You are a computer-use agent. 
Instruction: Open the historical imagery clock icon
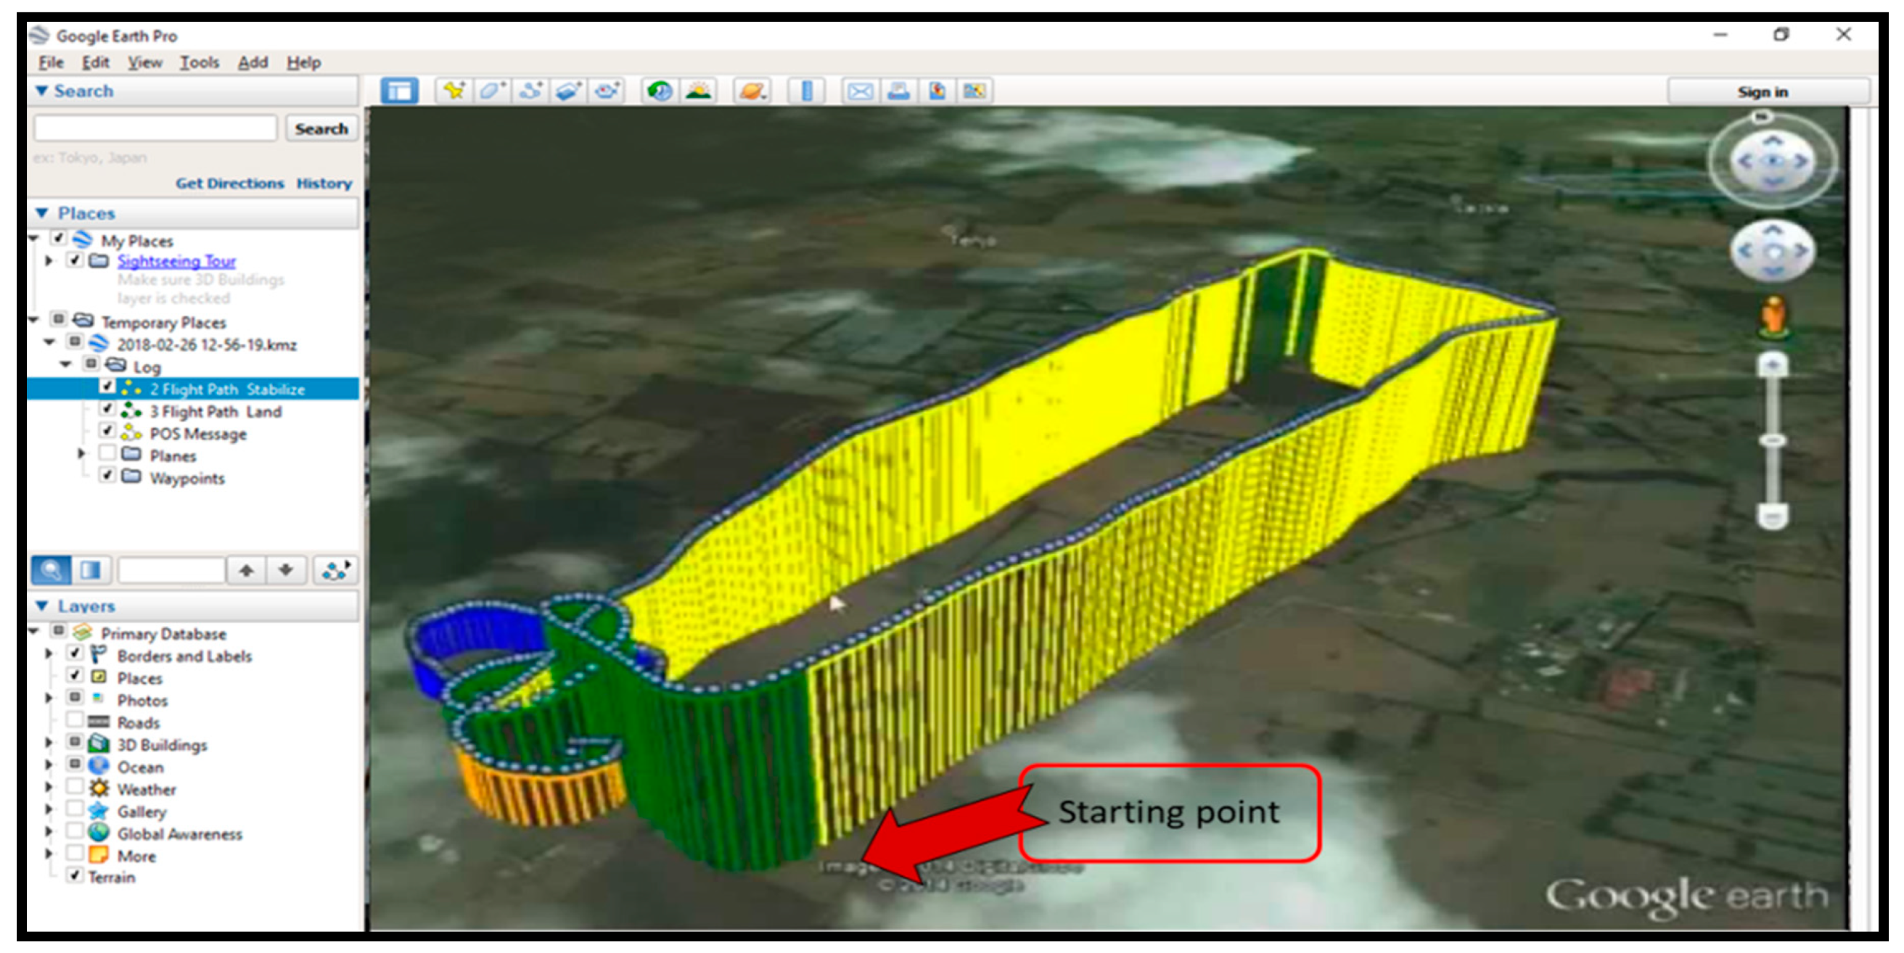(x=660, y=91)
